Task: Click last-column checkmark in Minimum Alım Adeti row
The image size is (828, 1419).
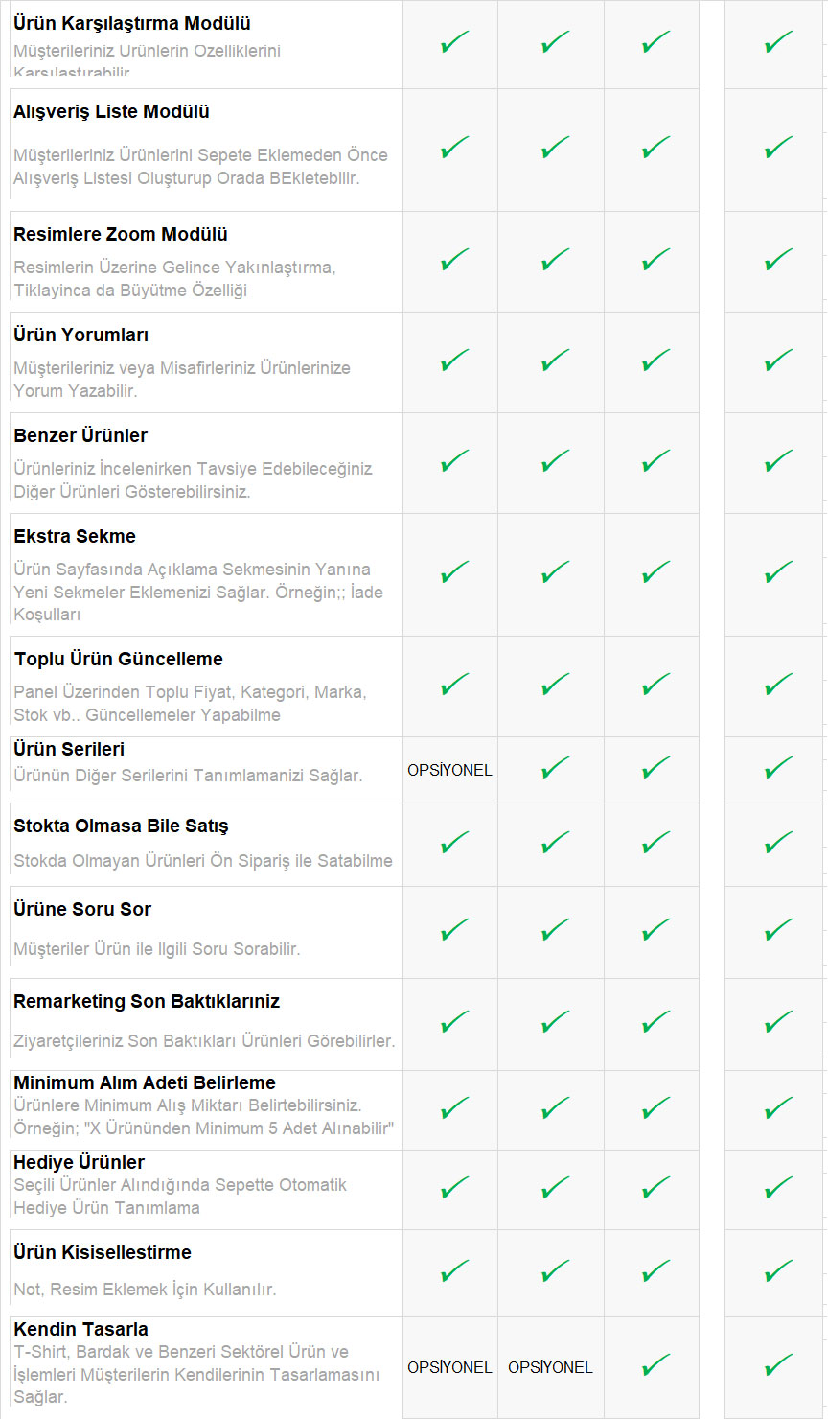Action: (778, 1108)
